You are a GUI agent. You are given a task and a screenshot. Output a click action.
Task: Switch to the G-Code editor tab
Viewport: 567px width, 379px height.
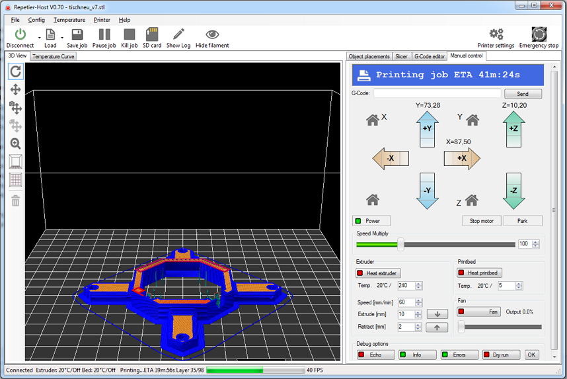coord(430,57)
